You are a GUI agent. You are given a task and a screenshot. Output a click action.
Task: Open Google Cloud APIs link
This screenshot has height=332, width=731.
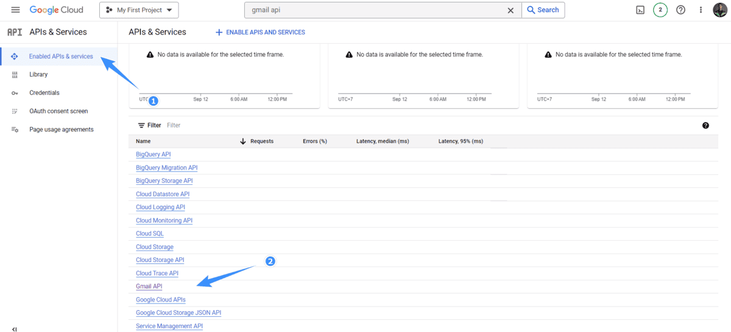tap(161, 300)
